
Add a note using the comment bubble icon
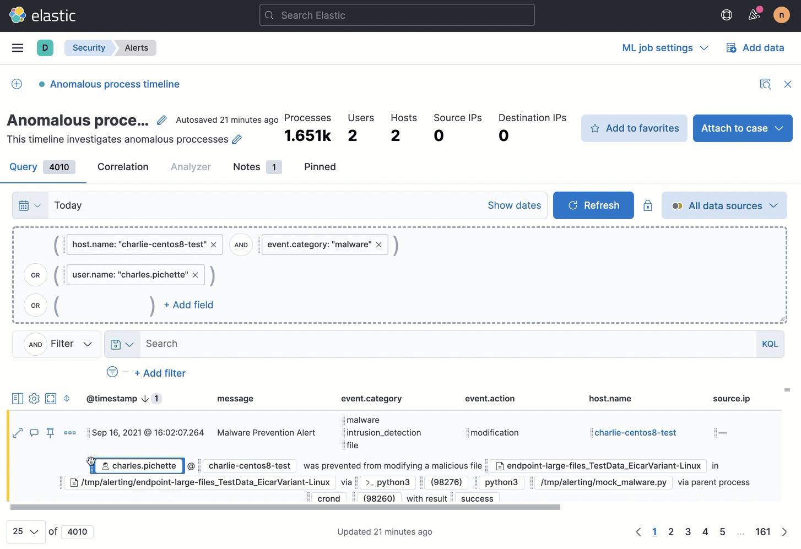[x=34, y=432]
